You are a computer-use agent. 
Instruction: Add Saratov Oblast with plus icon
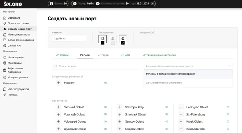120,122
